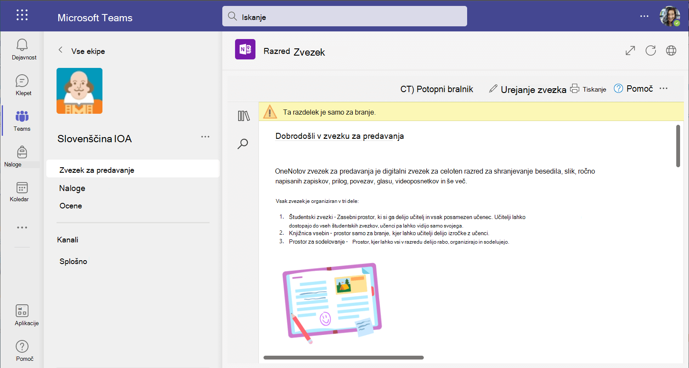Expand more apps ellipsis in left rail
Screen dimensions: 689x368
tap(22, 228)
